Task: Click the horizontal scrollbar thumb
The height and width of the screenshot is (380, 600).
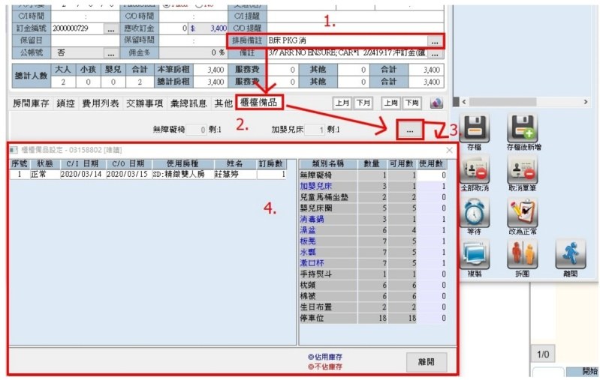Action: pos(502,102)
